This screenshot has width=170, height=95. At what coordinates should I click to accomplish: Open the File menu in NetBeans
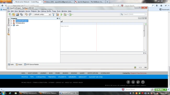point(9,11)
